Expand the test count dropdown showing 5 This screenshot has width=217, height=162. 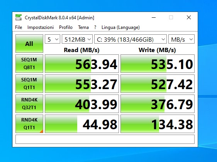pyautogui.click(x=53, y=39)
